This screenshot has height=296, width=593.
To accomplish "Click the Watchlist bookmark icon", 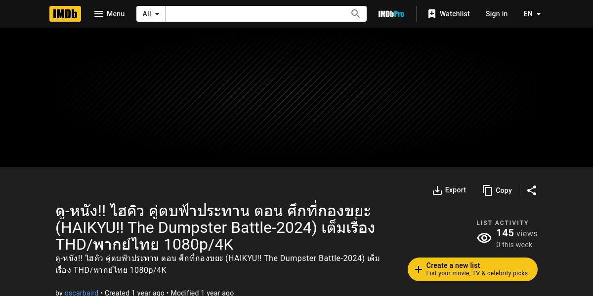I will click(x=432, y=14).
